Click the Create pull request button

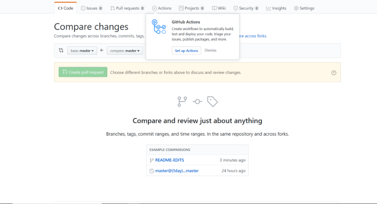coord(83,72)
